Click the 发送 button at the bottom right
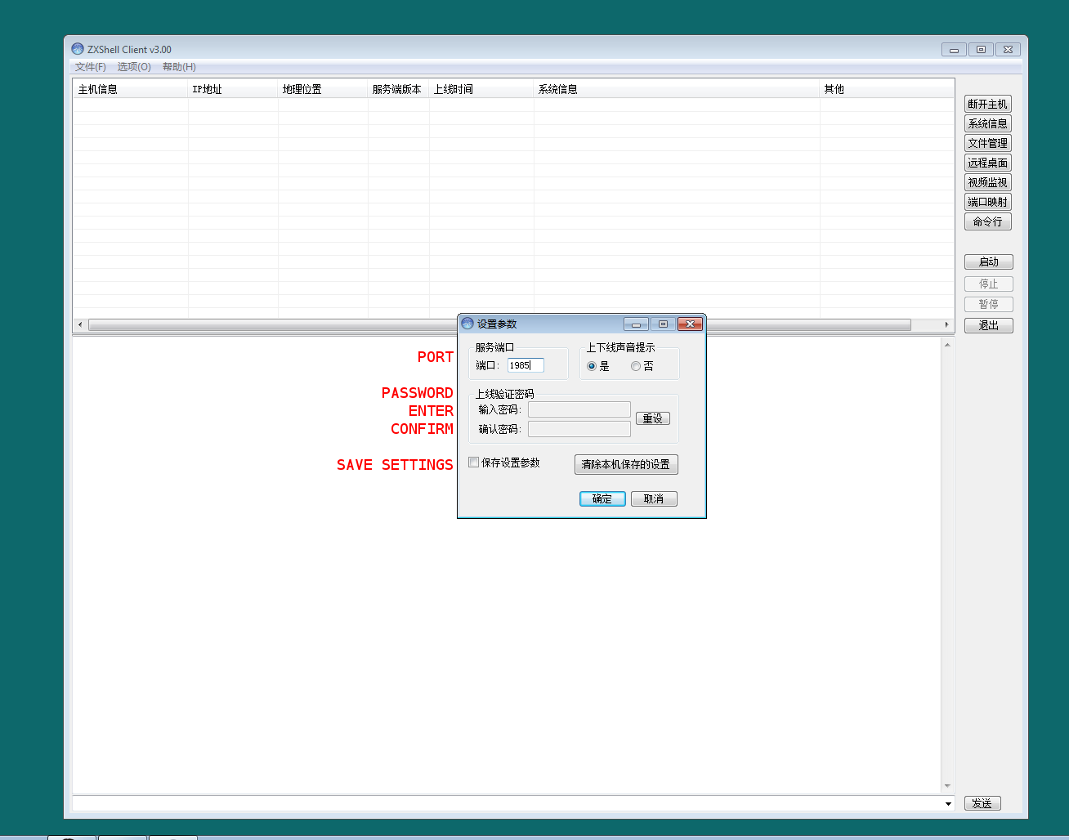Screen dimensions: 1069x840 (982, 803)
